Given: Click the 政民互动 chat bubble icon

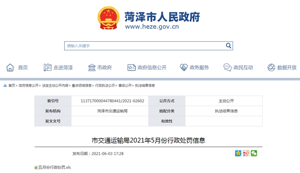Looking at the screenshot, I should 227,68.
